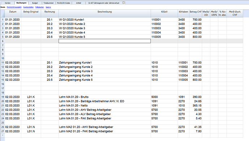
Task: Open the Budget tab
Action: point(35,3)
